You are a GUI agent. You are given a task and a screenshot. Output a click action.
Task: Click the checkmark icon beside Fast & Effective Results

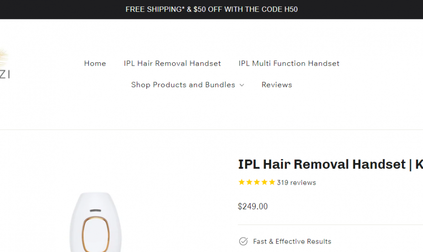pyautogui.click(x=243, y=241)
